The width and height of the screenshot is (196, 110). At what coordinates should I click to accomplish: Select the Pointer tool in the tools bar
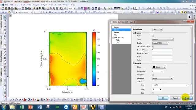(x=5, y=17)
